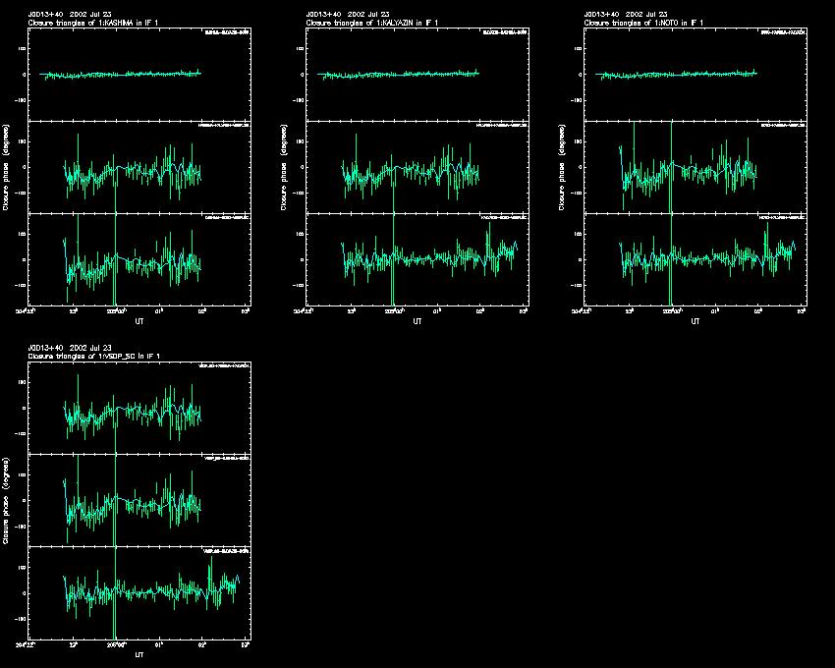Click the triangle label in KALYAZIN's top panel corner
The image size is (835, 668).
[505, 32]
